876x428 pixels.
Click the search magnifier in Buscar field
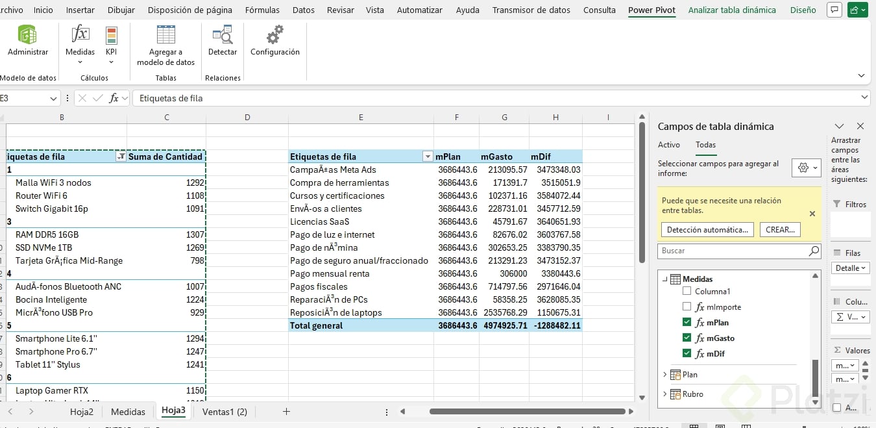pos(814,251)
